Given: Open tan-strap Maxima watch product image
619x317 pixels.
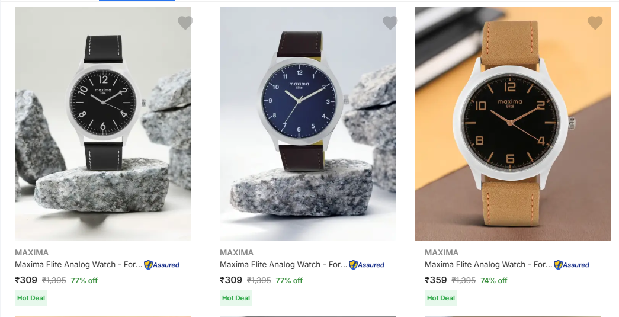Looking at the screenshot, I should [x=513, y=124].
